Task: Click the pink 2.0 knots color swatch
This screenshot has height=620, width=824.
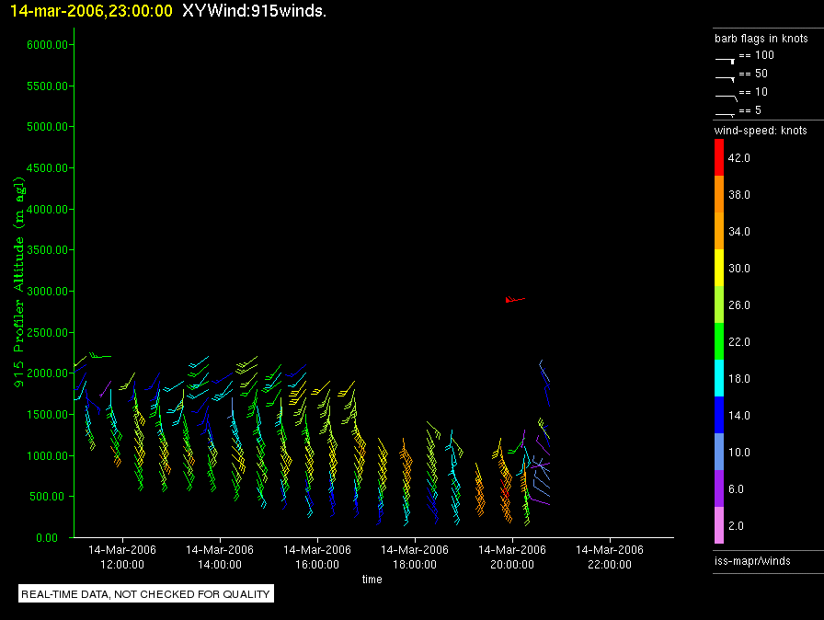Action: pos(718,526)
